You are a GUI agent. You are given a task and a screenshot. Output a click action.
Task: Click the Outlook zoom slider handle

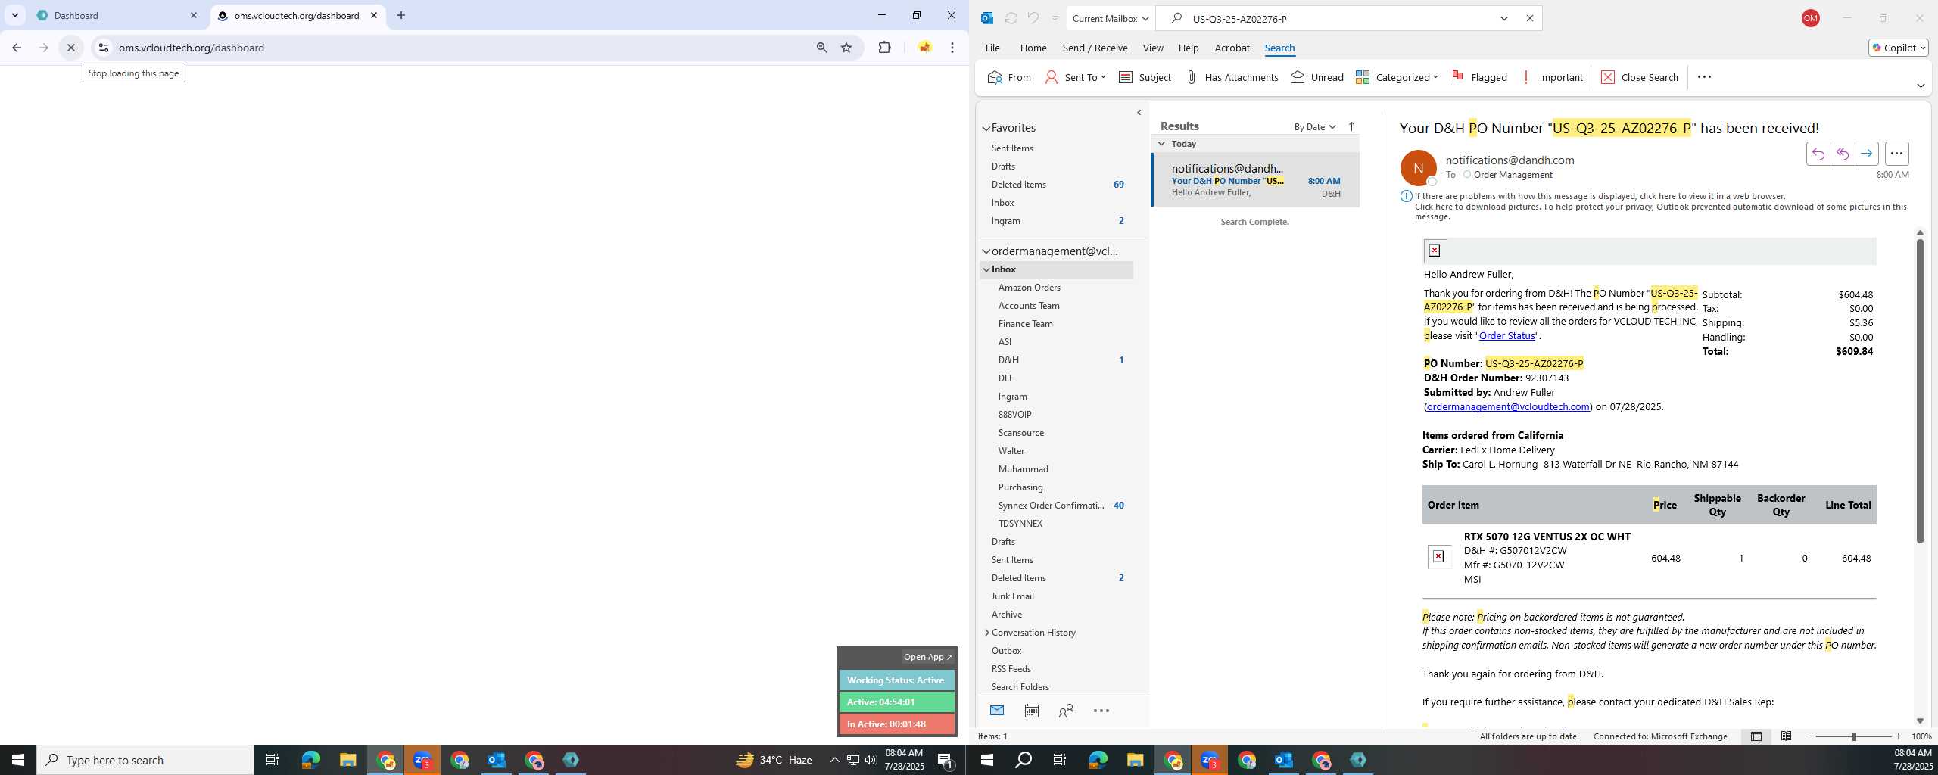[x=1854, y=736]
